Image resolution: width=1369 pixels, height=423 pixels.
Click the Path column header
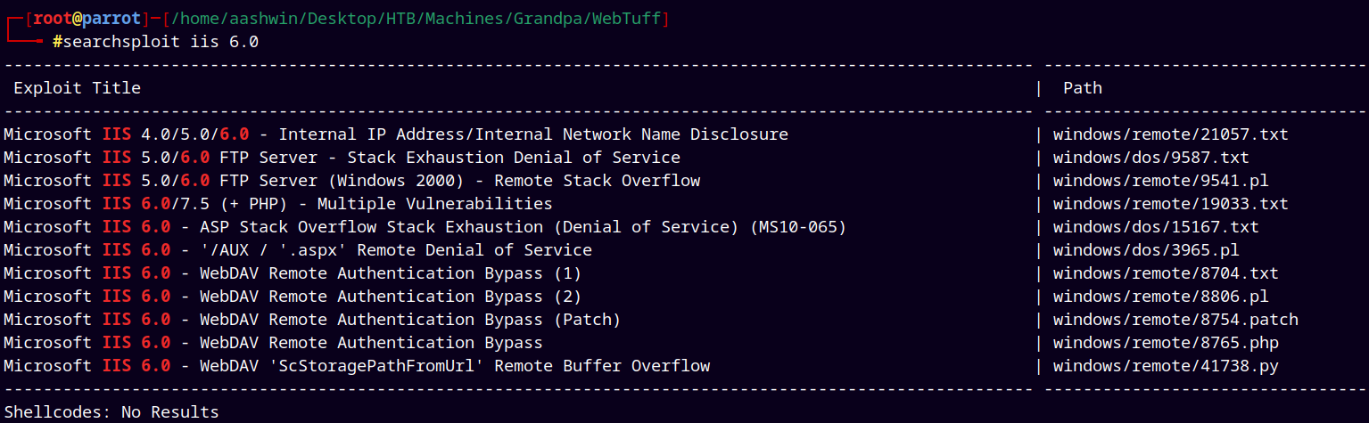(1083, 88)
